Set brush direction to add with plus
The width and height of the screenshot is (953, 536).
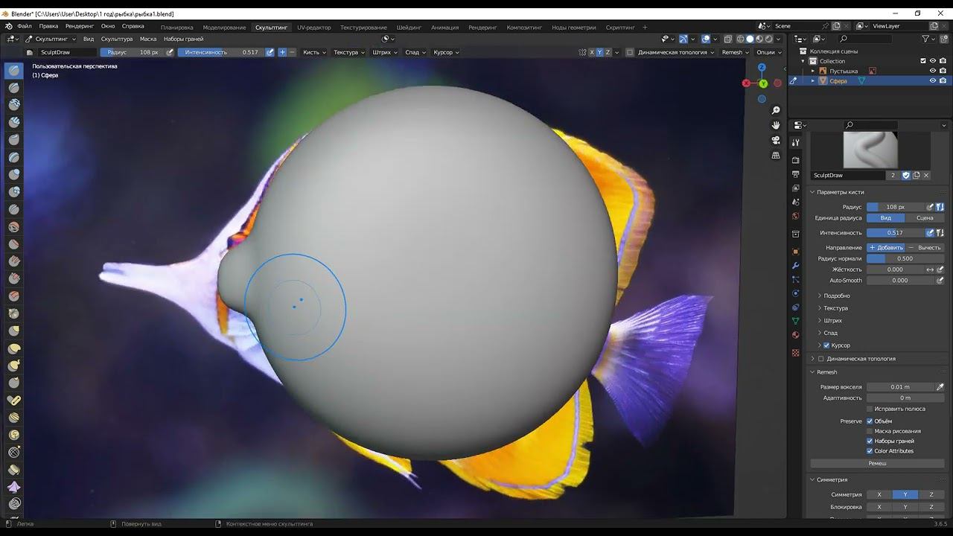pyautogui.click(x=282, y=52)
